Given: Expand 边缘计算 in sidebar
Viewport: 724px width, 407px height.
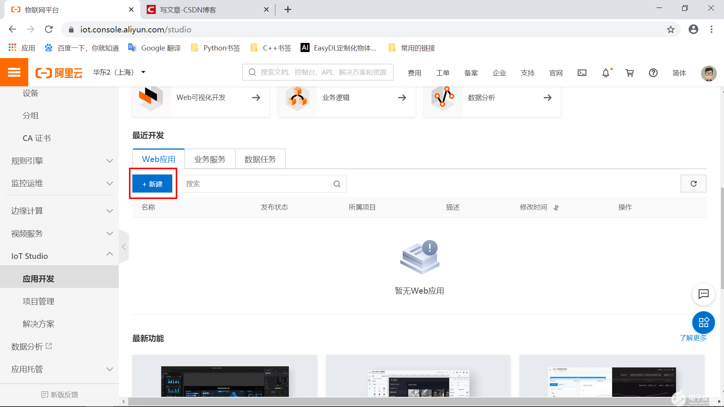Looking at the screenshot, I should (110, 211).
